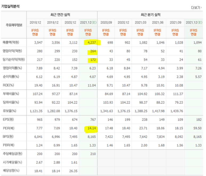Click the quick ratio value 79.23

coord(179,102)
